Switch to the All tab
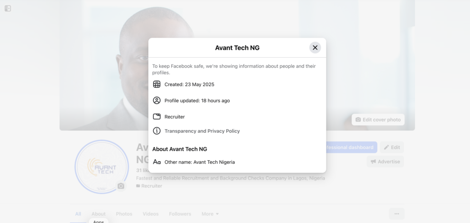This screenshot has height=223, width=470. click(78, 214)
